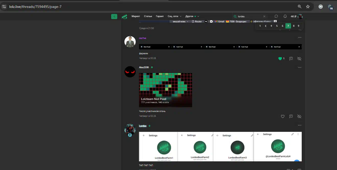
Task: Open the round blue browser extension icon
Action: [x=321, y=7]
